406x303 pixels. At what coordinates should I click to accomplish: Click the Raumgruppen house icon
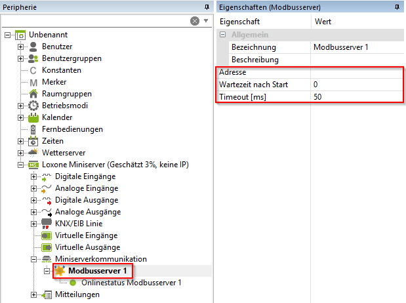coord(33,94)
